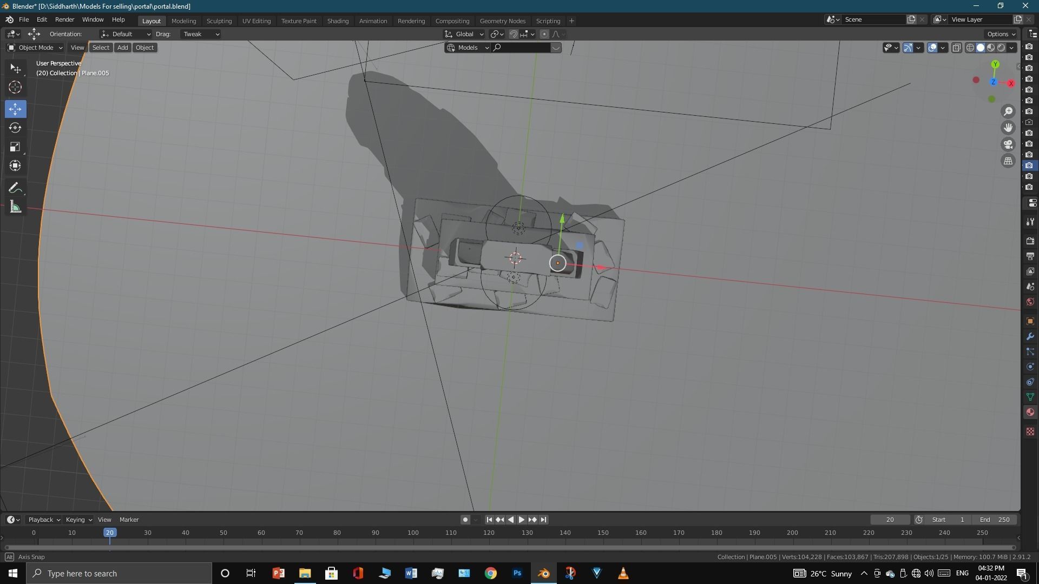
Task: Click the Marker menu in timeline
Action: click(129, 520)
